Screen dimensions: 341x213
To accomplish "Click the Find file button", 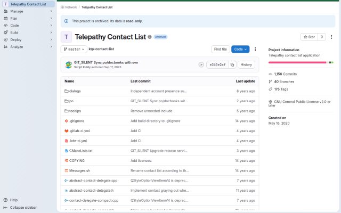I will [x=220, y=50].
